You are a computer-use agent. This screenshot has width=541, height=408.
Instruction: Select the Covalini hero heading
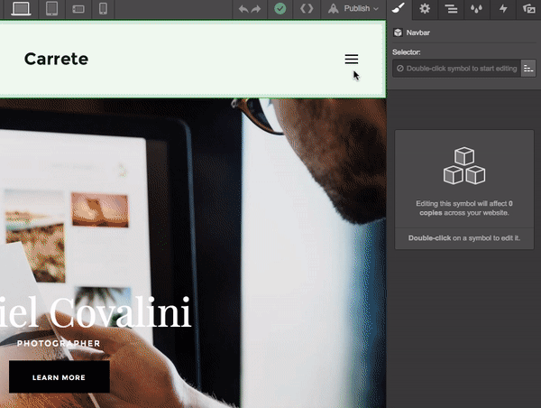[x=96, y=312]
